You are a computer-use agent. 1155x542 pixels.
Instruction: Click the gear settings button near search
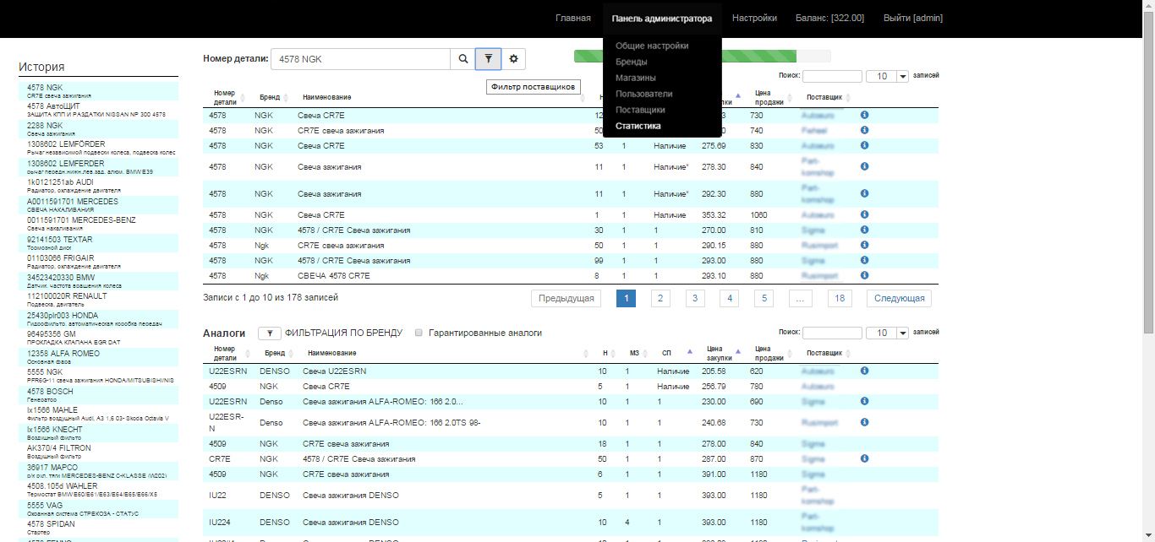click(x=513, y=59)
